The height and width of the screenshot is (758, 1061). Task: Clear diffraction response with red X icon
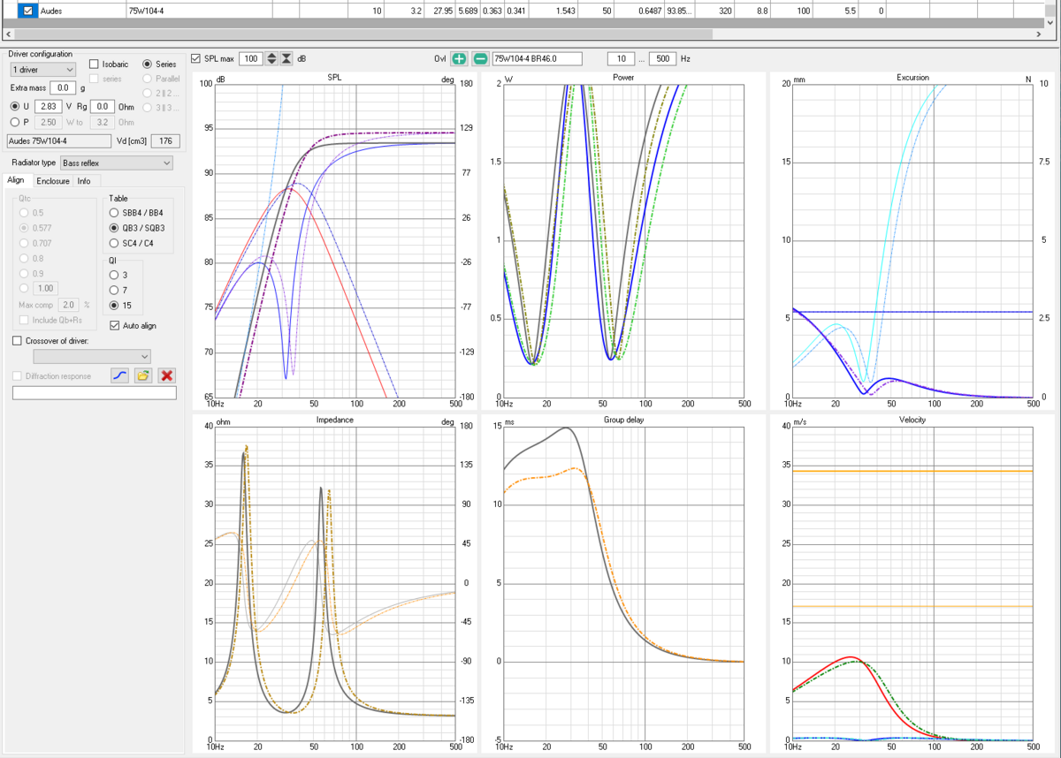[x=166, y=375]
